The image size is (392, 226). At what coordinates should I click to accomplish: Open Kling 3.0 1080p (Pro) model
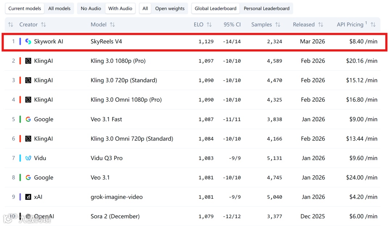(118, 61)
